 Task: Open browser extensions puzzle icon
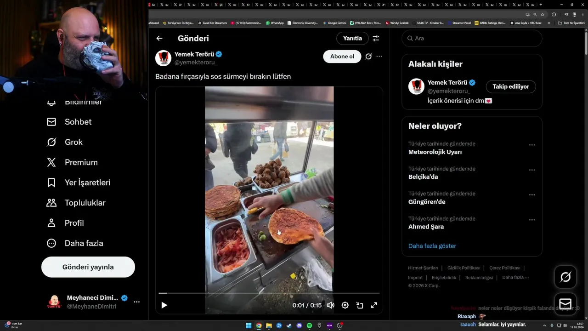pyautogui.click(x=554, y=14)
